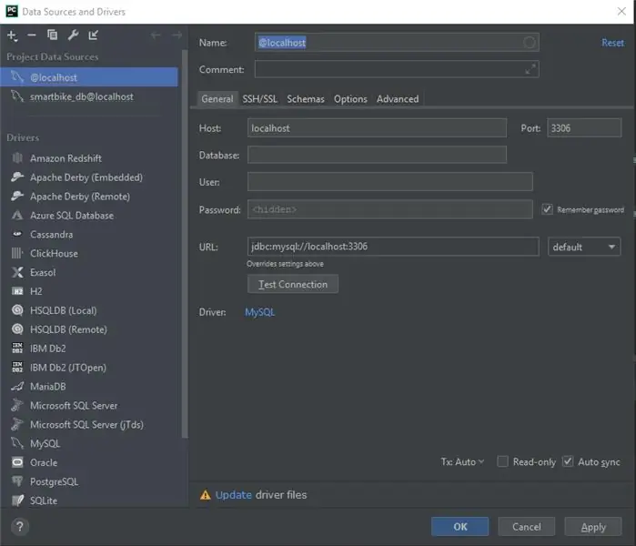Duplicate the selected data source
Image resolution: width=636 pixels, height=546 pixels.
(53, 35)
